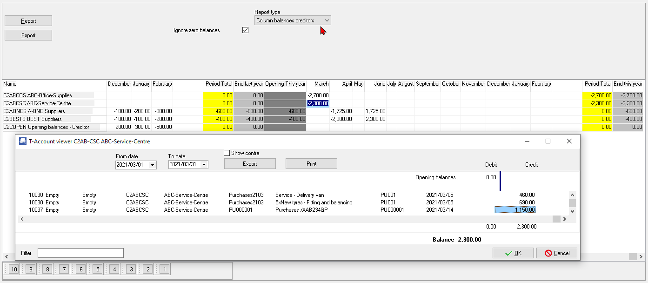Image resolution: width=648 pixels, height=283 pixels.
Task: Expand the From date picker
Action: pos(153,165)
